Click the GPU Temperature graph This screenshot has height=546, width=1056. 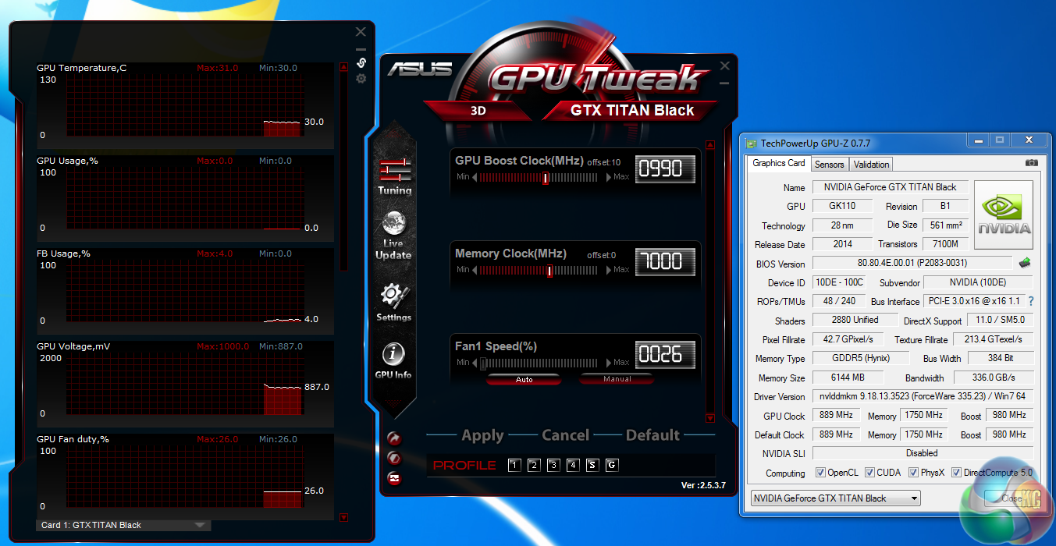(x=185, y=106)
